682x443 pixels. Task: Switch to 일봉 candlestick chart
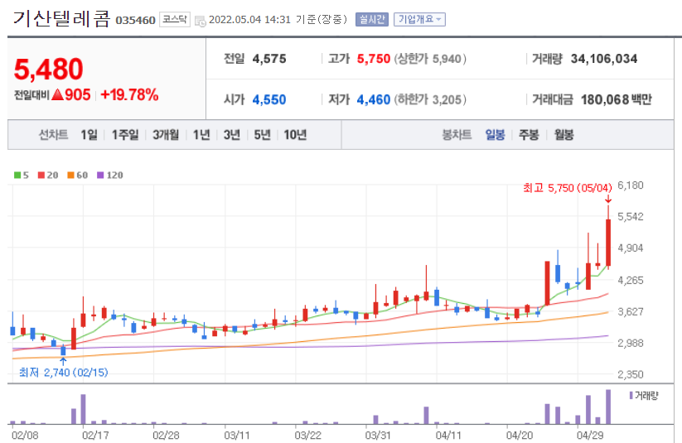pyautogui.click(x=495, y=135)
